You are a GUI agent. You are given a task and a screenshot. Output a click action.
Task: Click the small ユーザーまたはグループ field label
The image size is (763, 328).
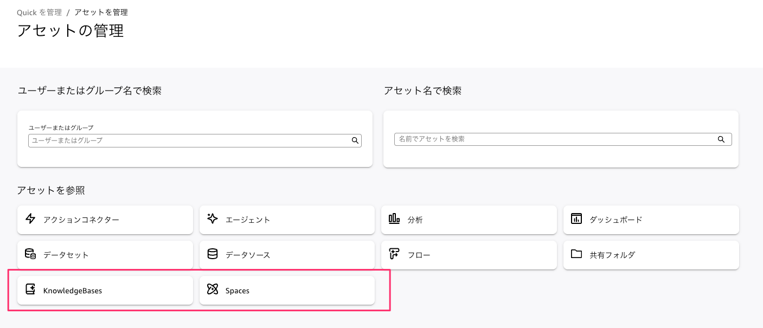click(61, 128)
